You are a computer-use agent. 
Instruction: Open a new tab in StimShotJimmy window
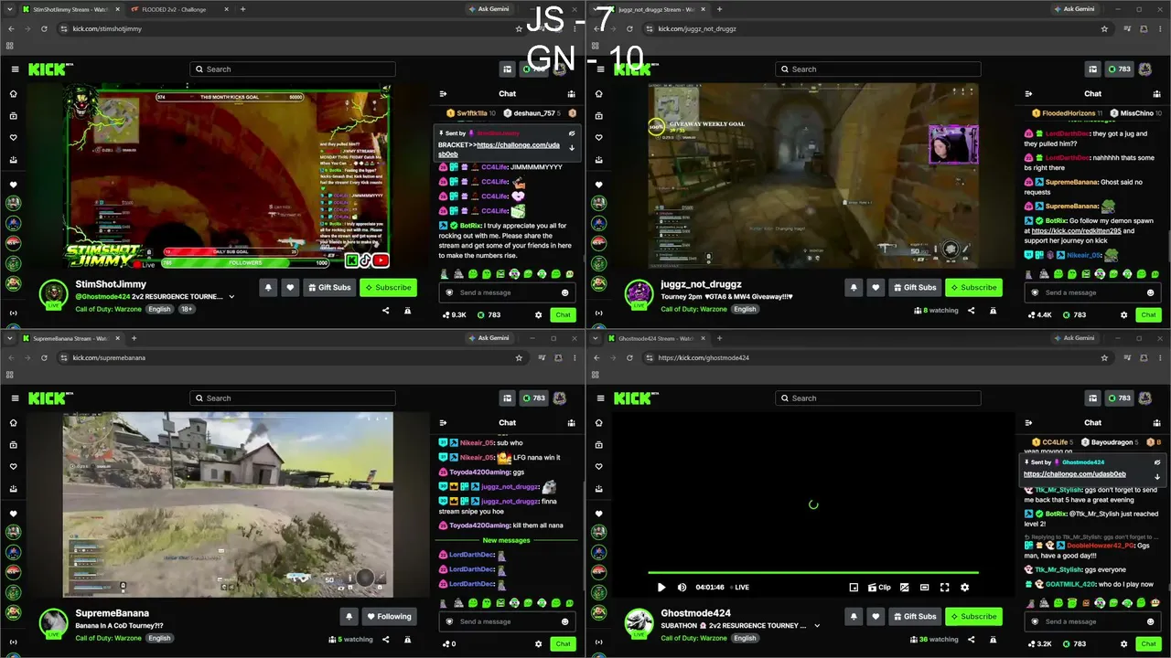(x=242, y=9)
